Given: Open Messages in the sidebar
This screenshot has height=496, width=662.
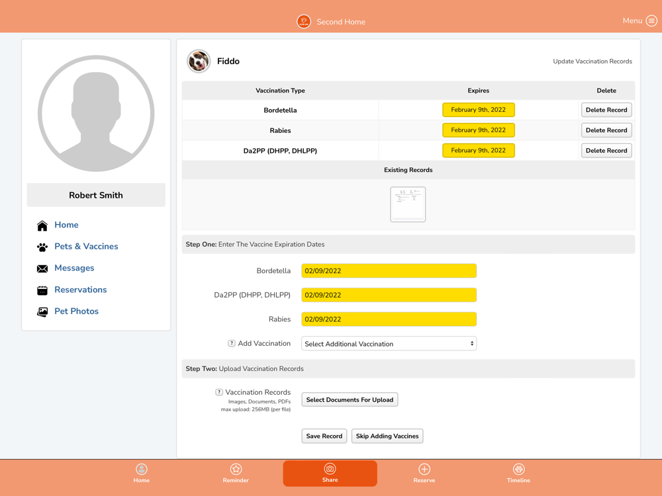Looking at the screenshot, I should [x=74, y=268].
